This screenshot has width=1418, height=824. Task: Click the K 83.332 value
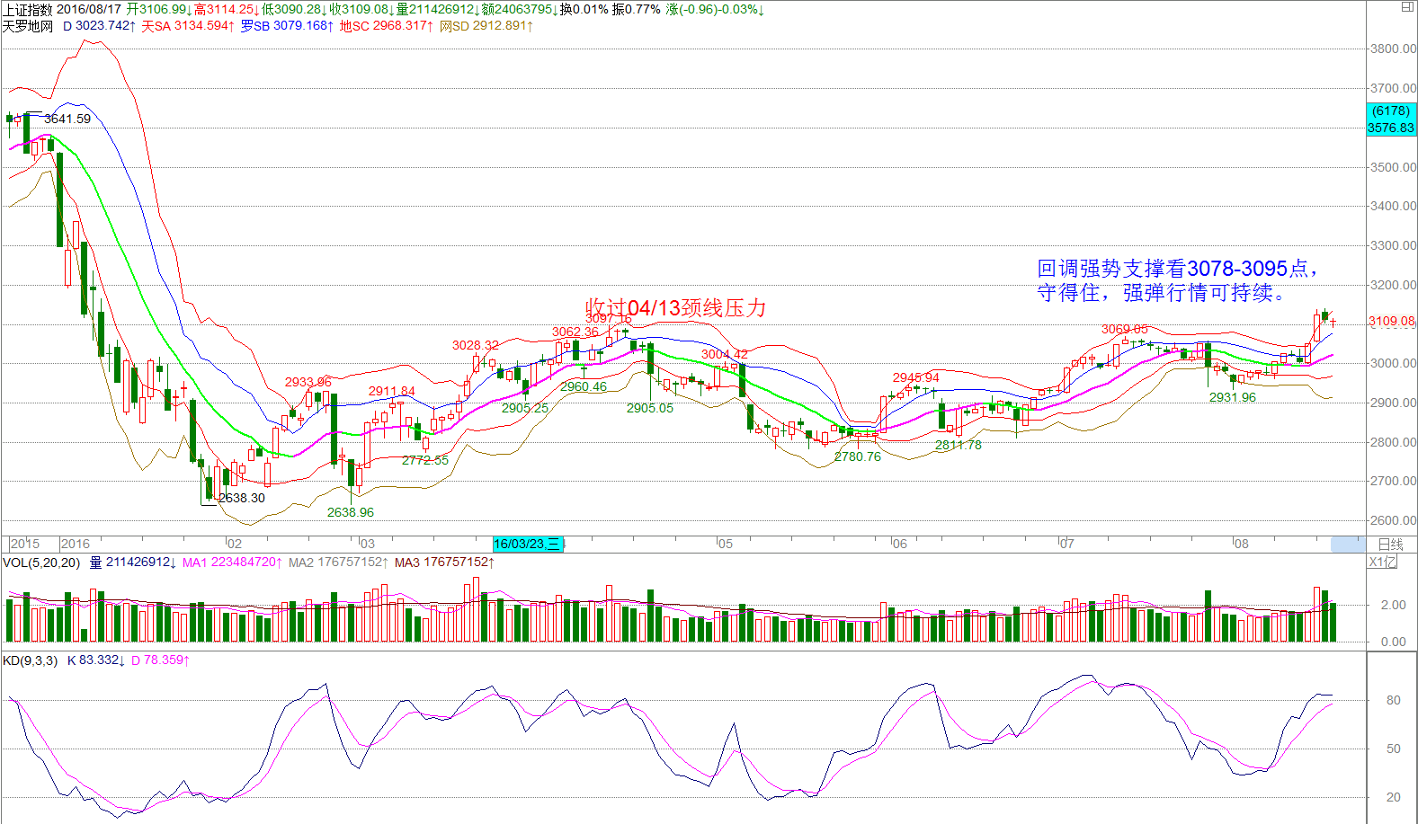pyautogui.click(x=96, y=660)
